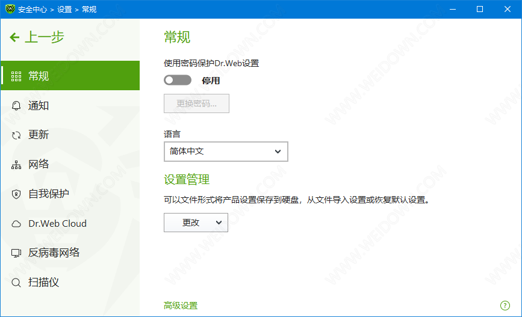Viewport: 522px width, 317px height.
Task: Click 设置 in the title breadcrumb
Action: tap(64, 9)
